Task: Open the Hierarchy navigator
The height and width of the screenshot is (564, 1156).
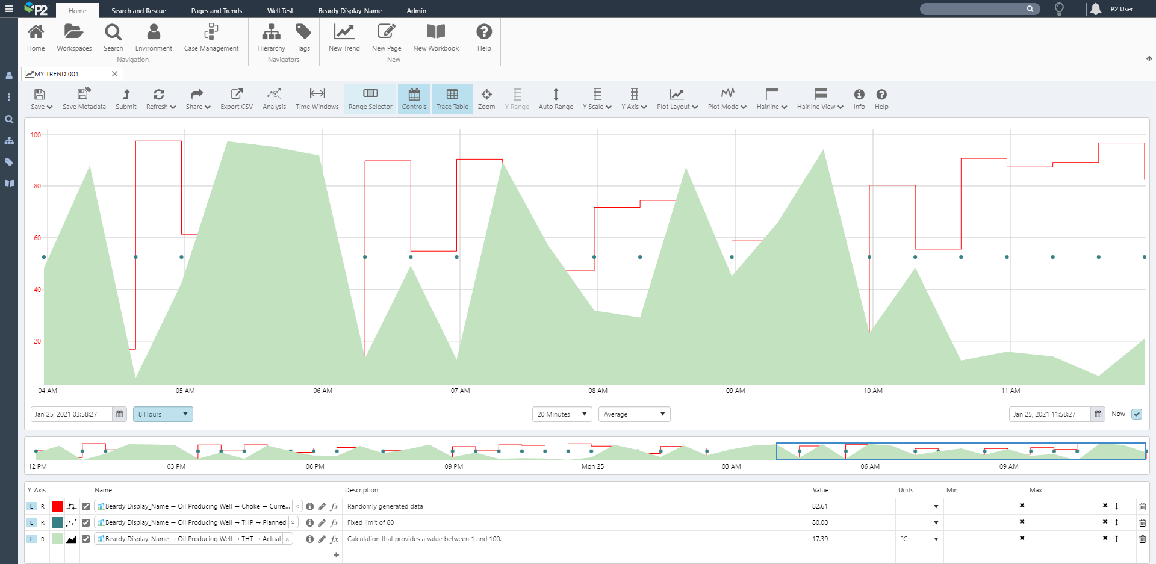Action: point(271,38)
